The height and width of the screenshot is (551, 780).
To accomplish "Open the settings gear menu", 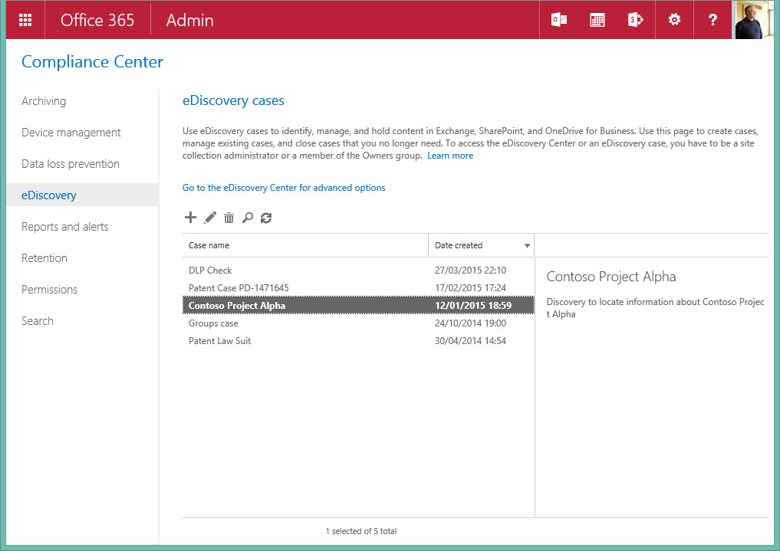I will coord(674,20).
